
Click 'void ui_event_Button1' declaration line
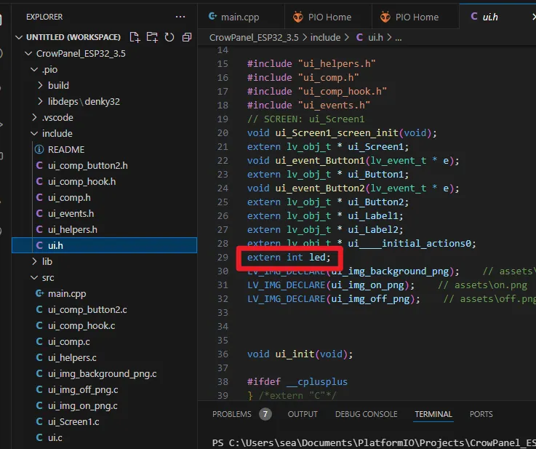[x=353, y=160]
